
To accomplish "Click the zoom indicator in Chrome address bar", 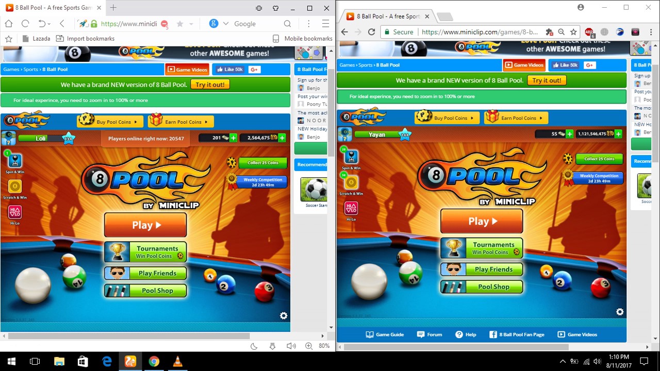I will [561, 32].
